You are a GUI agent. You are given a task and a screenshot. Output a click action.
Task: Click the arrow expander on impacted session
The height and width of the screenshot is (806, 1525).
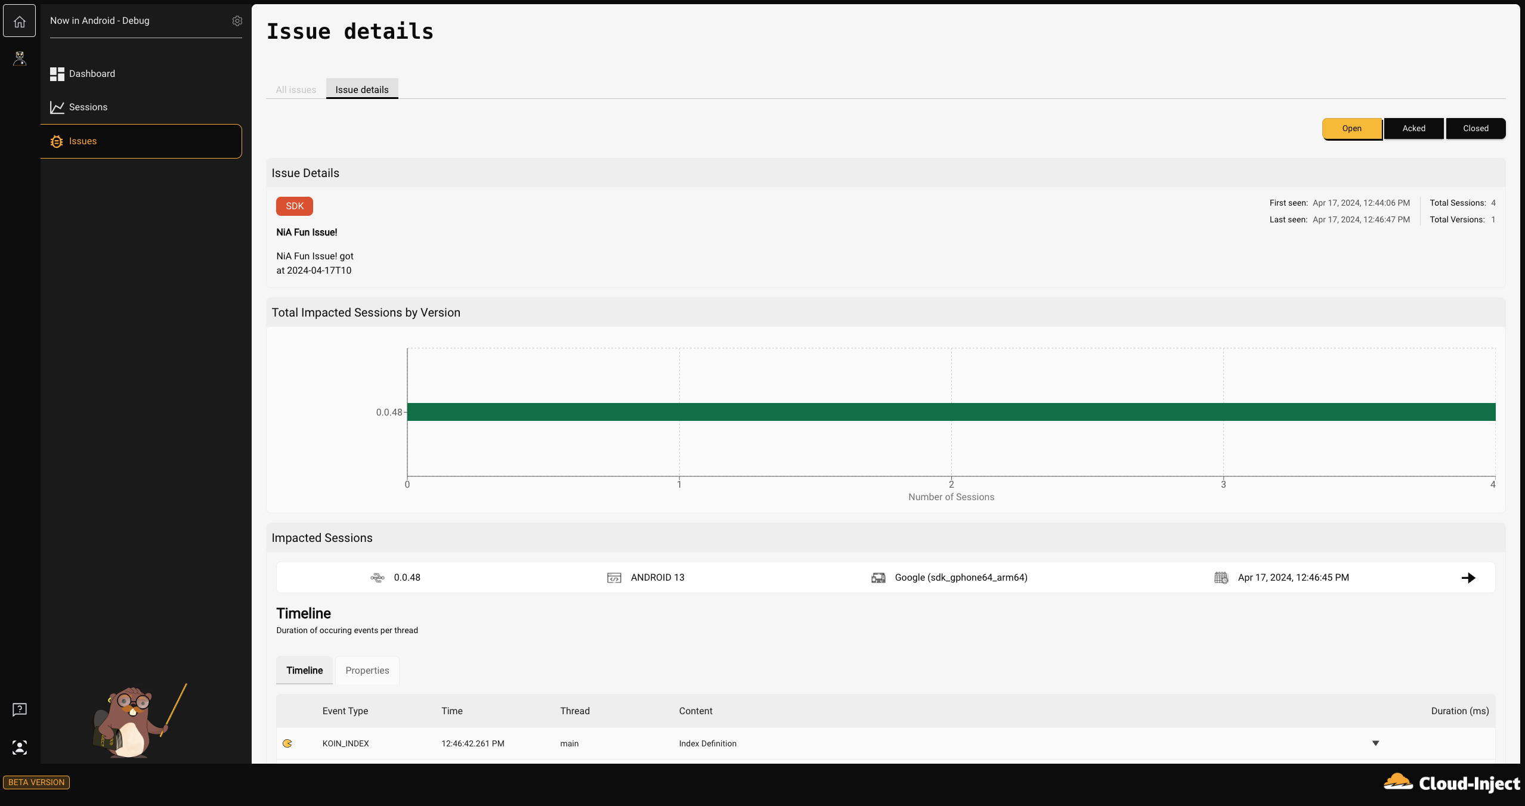(1468, 577)
